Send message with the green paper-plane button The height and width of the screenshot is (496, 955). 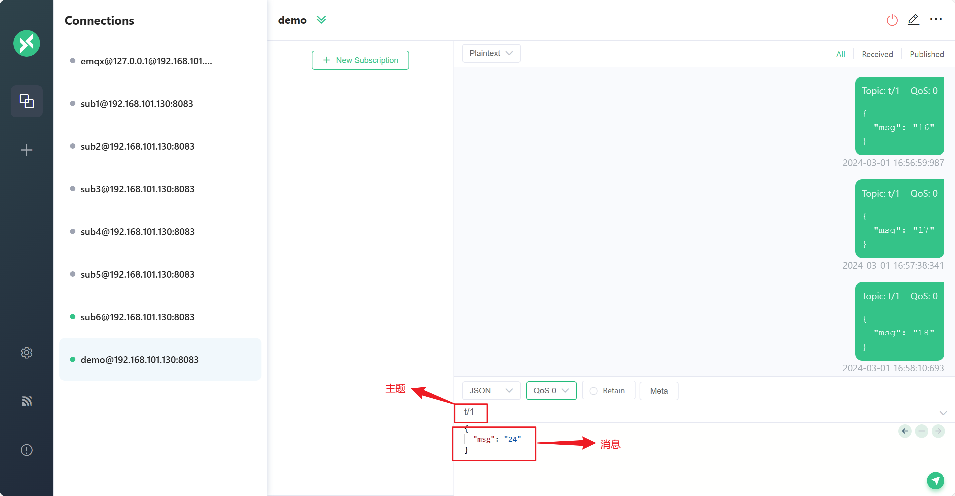click(935, 481)
